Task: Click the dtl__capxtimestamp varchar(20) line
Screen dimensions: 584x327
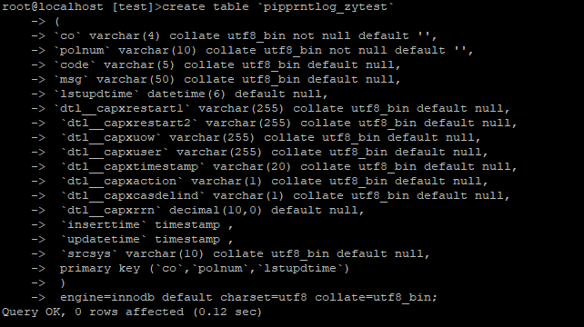Action: (289, 166)
